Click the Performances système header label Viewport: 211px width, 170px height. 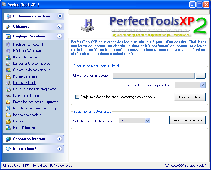click(32, 16)
